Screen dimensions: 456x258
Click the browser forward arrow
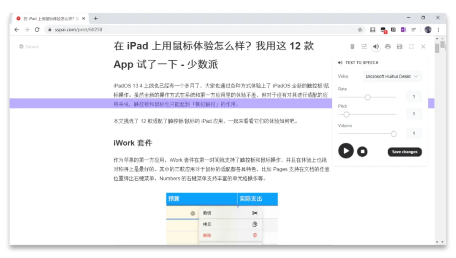tap(27, 30)
